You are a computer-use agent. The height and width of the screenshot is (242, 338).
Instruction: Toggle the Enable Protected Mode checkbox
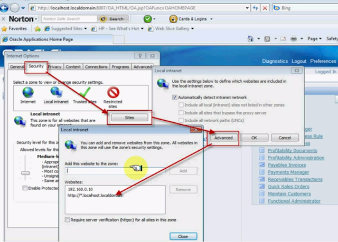pyautogui.click(x=25, y=188)
